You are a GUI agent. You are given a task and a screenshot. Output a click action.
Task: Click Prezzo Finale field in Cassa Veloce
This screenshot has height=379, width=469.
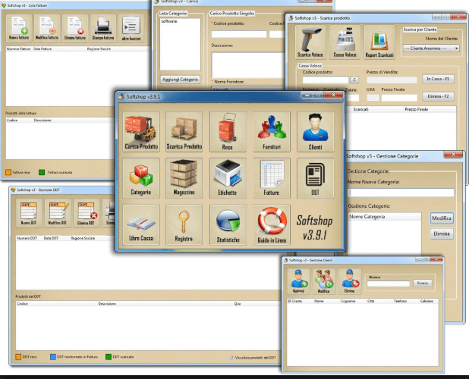[399, 98]
